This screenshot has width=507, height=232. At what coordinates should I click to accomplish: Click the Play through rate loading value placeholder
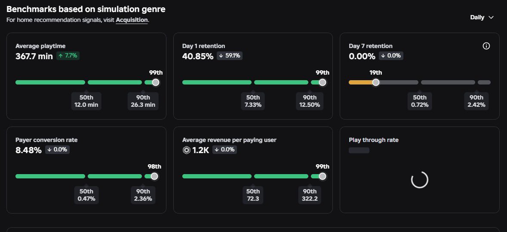(x=359, y=150)
